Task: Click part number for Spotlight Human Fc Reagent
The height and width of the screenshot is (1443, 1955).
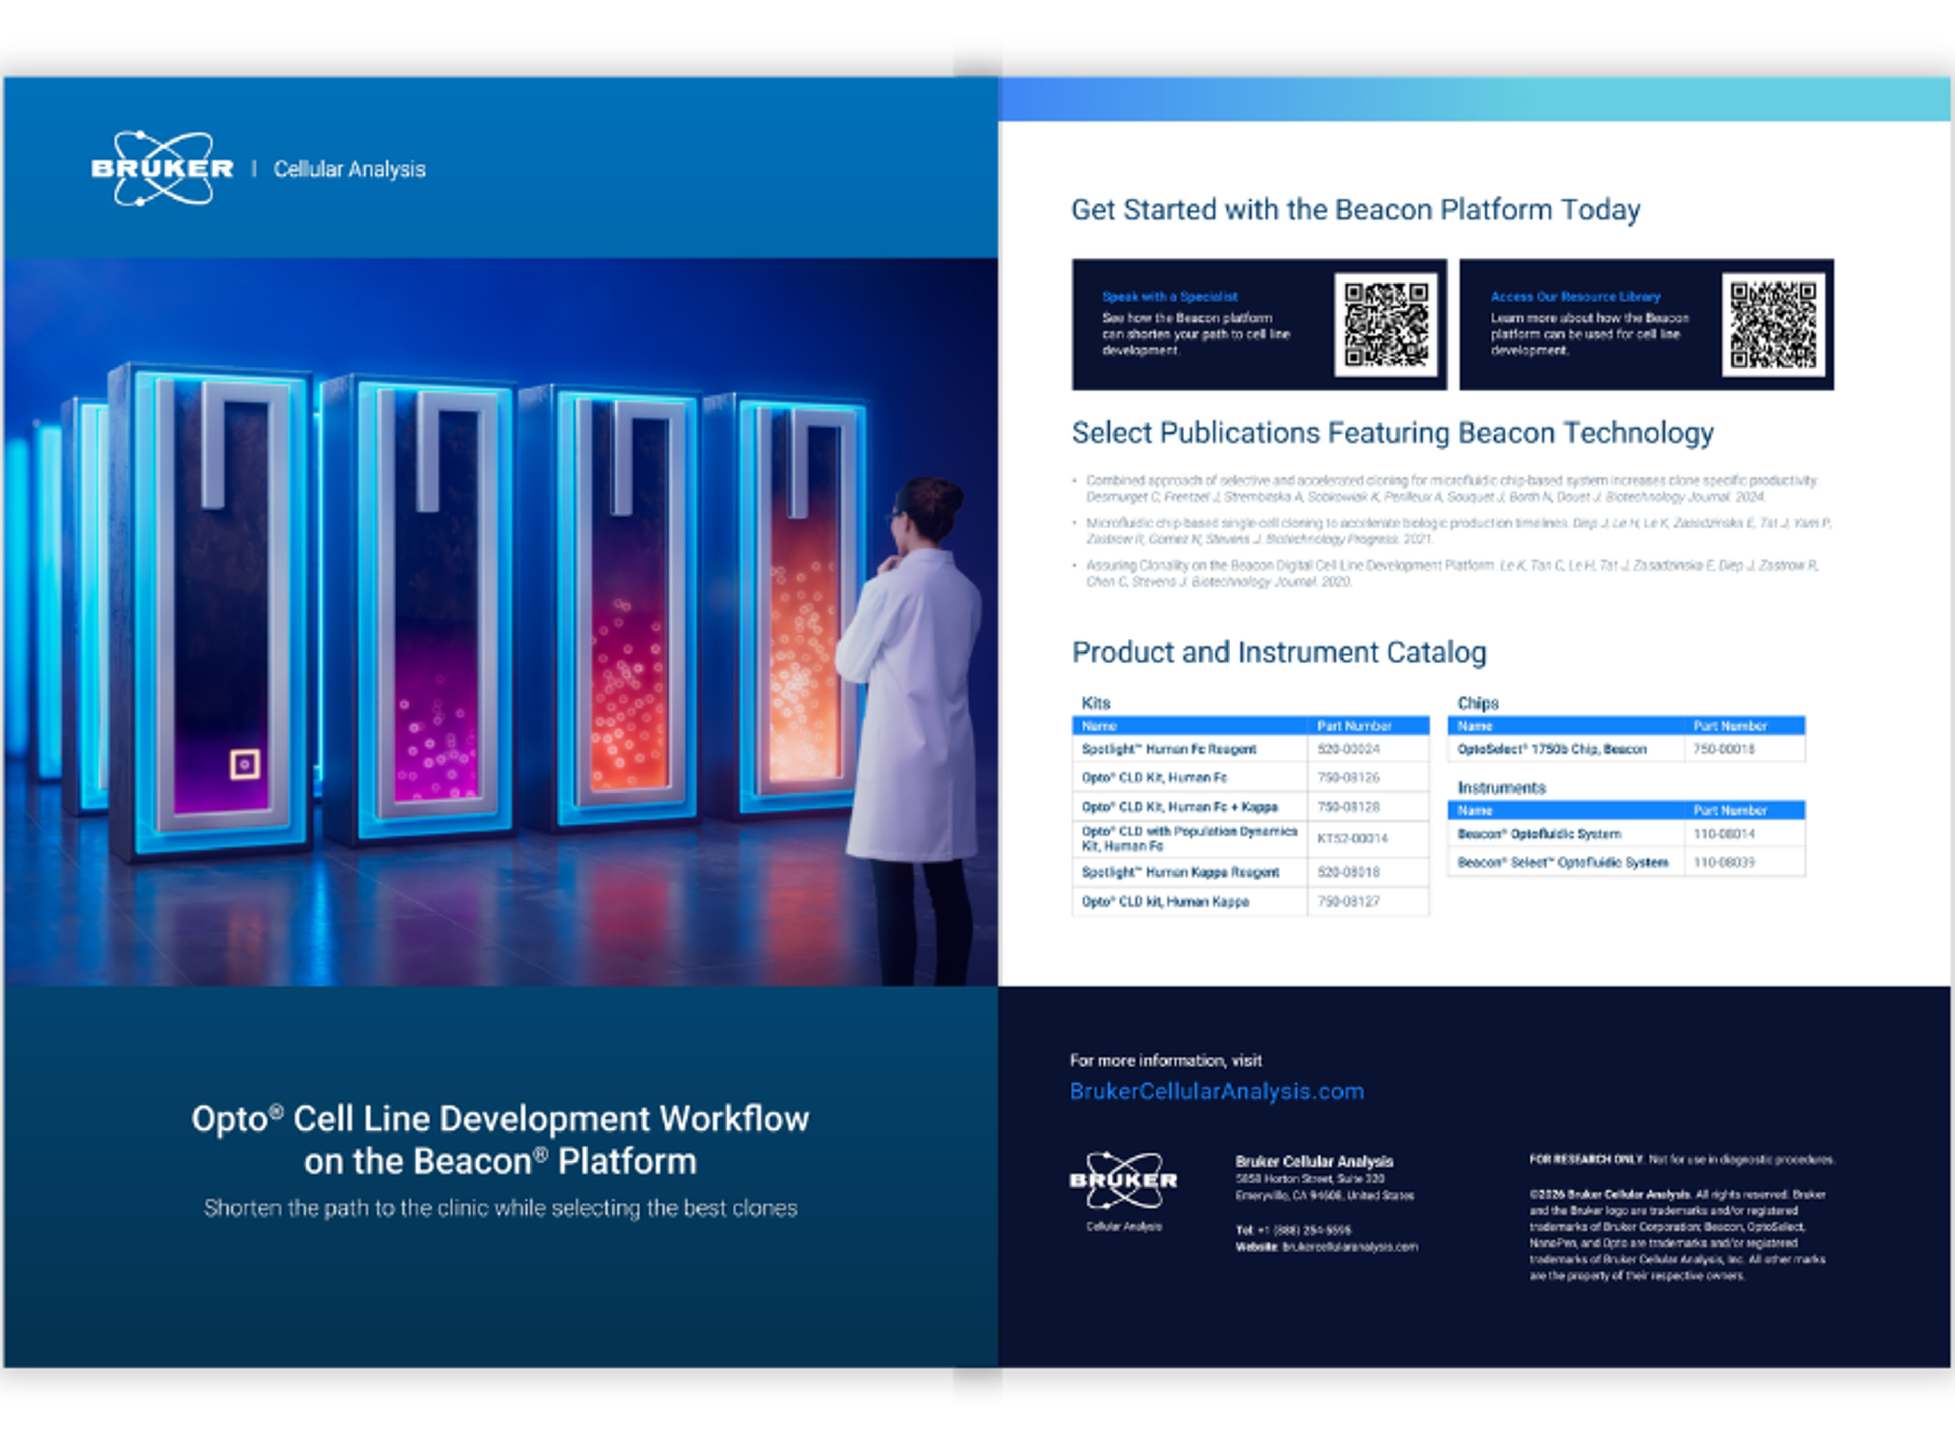Action: click(1348, 749)
